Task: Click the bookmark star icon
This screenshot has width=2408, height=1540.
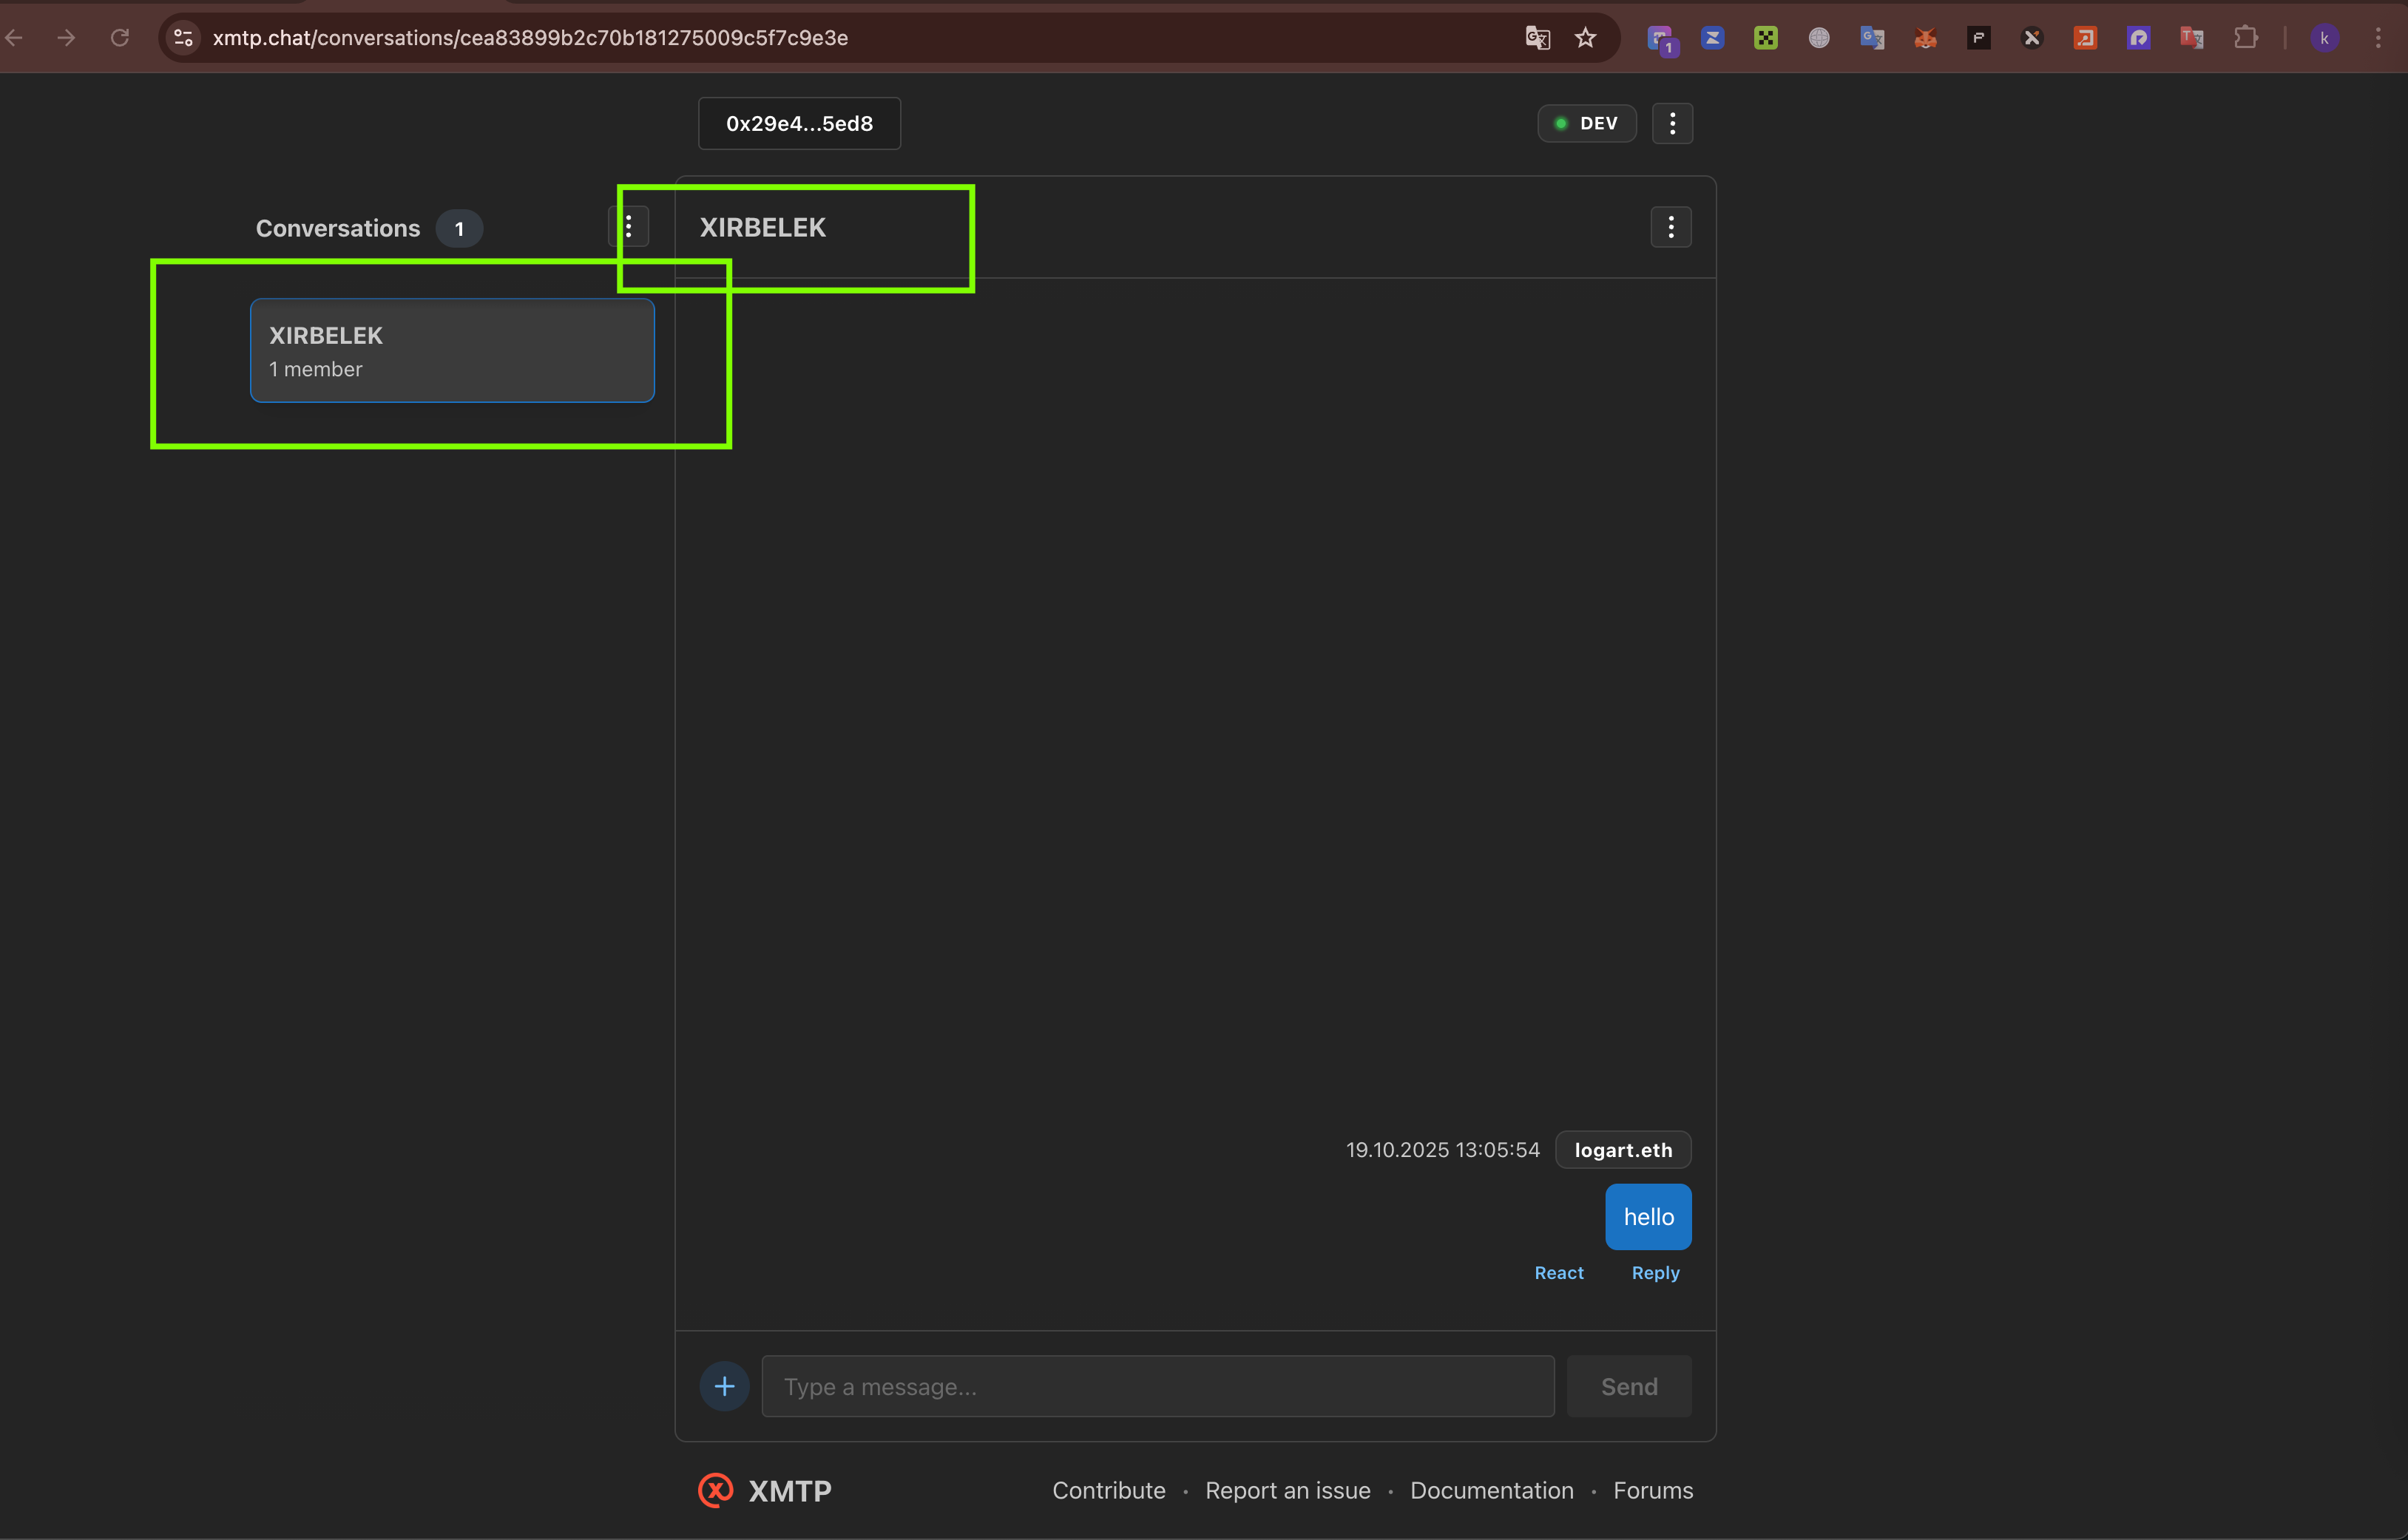Action: click(x=1585, y=38)
